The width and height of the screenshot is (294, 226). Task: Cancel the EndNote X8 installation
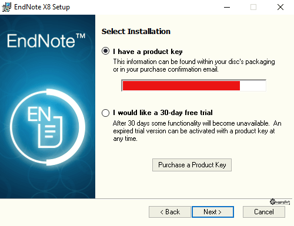click(x=264, y=212)
